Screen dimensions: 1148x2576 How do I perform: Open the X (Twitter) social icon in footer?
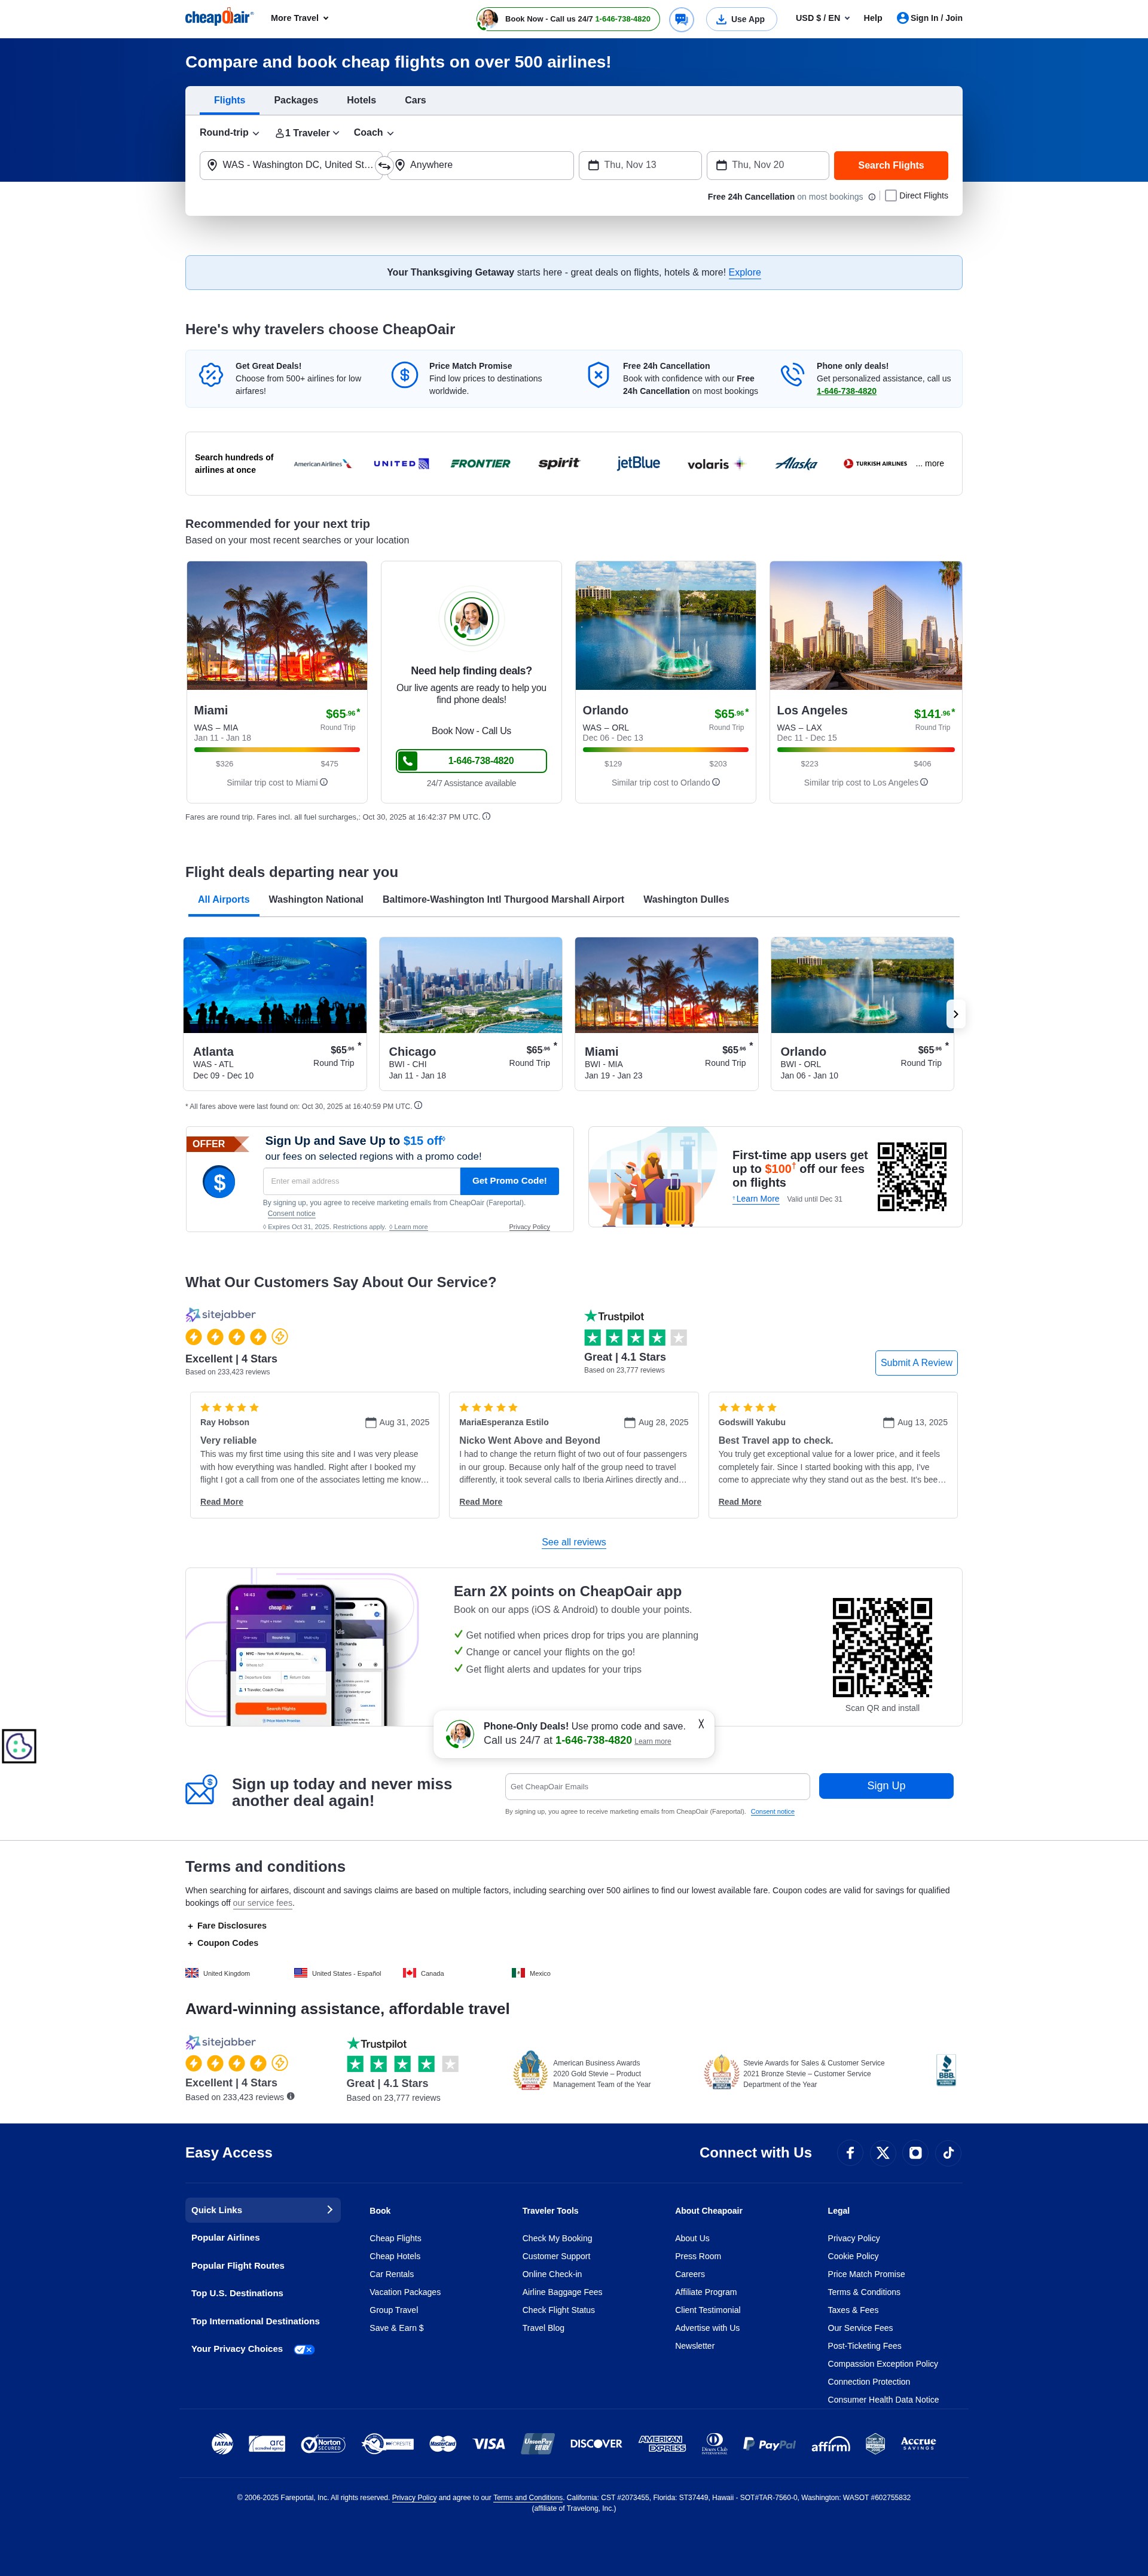883,2153
